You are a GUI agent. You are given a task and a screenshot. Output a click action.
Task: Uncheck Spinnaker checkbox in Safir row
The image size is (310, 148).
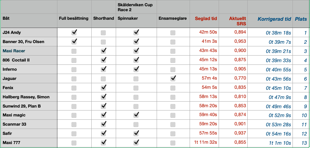pyautogui.click(x=136, y=134)
